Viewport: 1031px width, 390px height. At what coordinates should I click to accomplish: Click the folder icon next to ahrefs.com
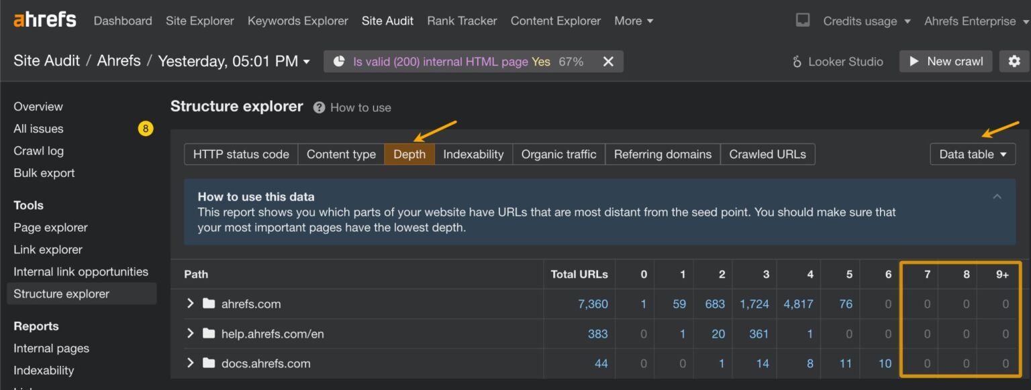coord(209,304)
